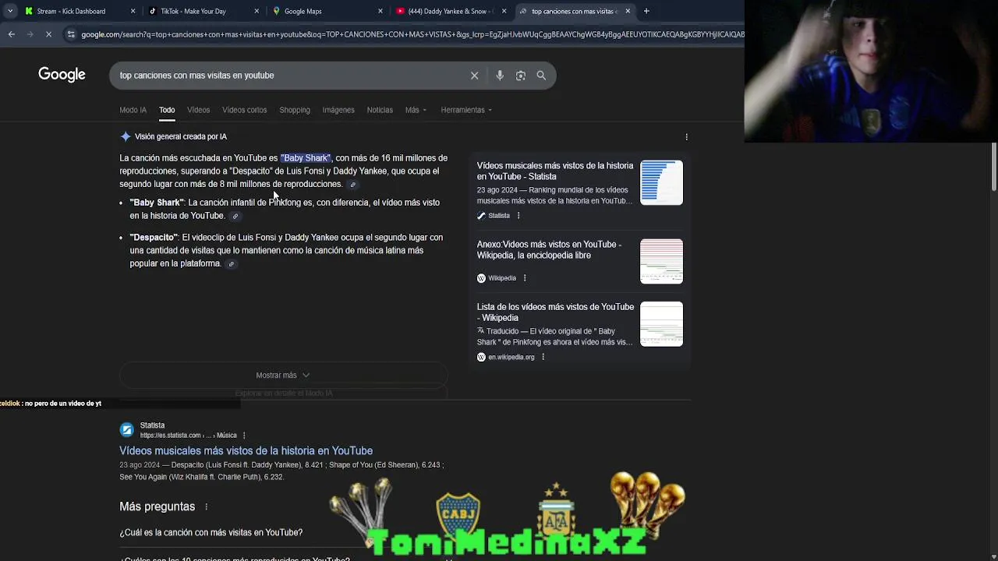Expand the Herramientas dropdown
Image resolution: width=998 pixels, height=561 pixels.
point(466,110)
